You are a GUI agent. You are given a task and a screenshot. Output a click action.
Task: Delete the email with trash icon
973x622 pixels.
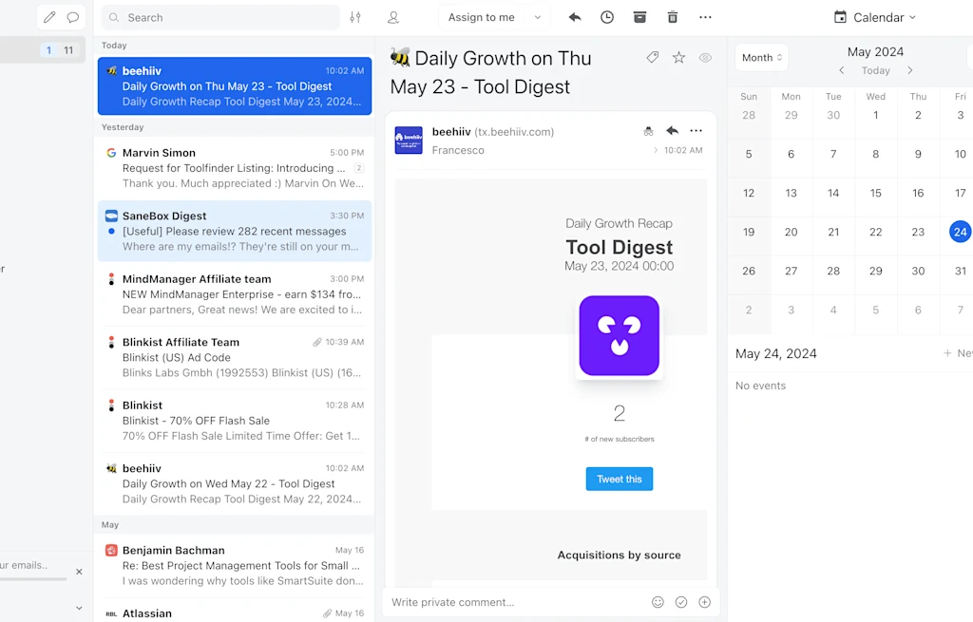click(x=673, y=17)
